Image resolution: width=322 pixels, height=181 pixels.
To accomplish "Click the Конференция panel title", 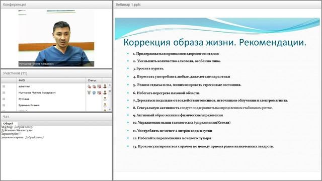I will (15, 5).
